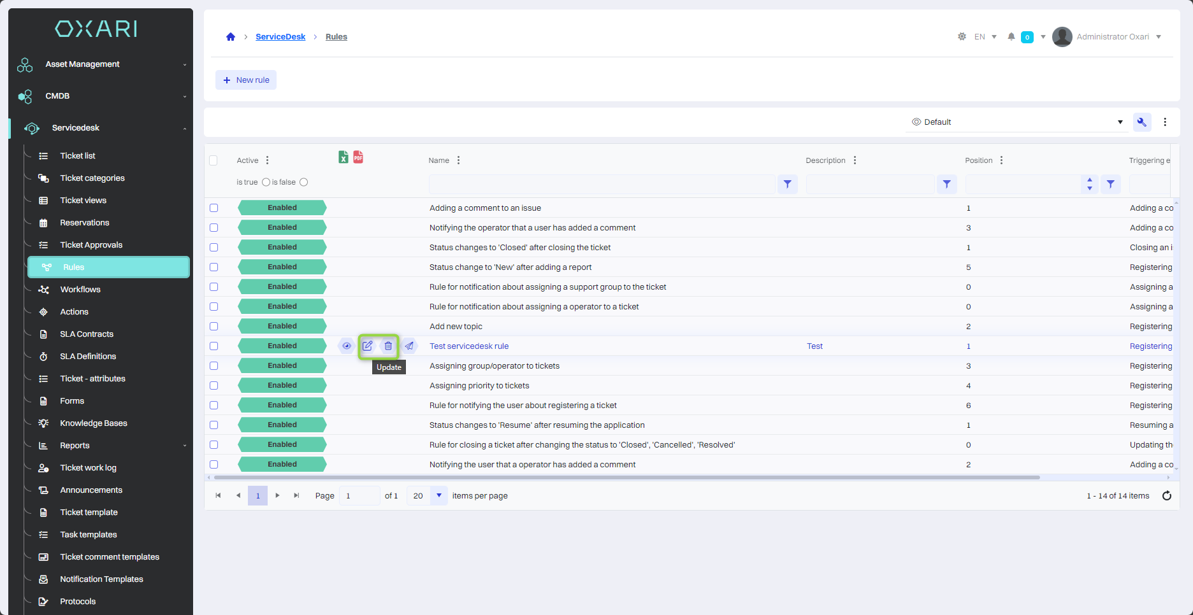Export the rules table to PDF
Screen dimensions: 1193x615
coord(358,157)
